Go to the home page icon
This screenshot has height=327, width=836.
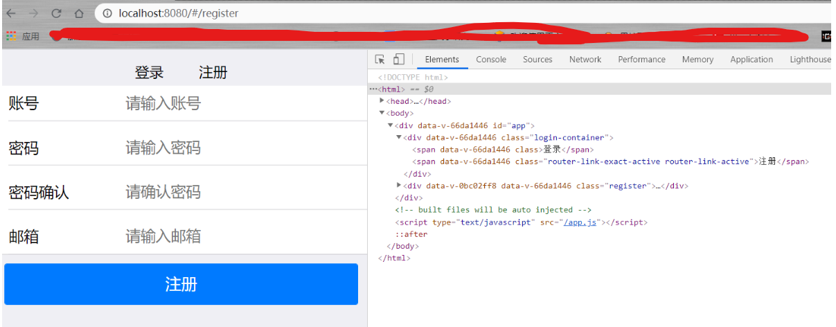coord(79,13)
